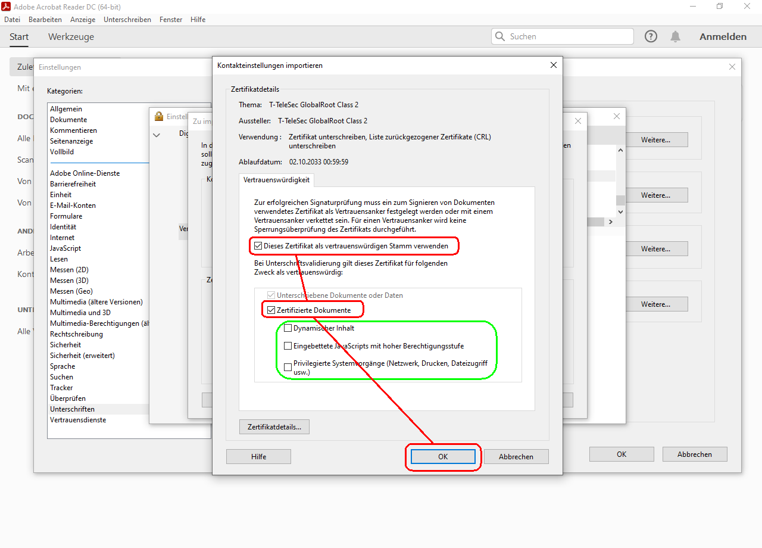Close the Einstellungen preferences window

click(732, 67)
